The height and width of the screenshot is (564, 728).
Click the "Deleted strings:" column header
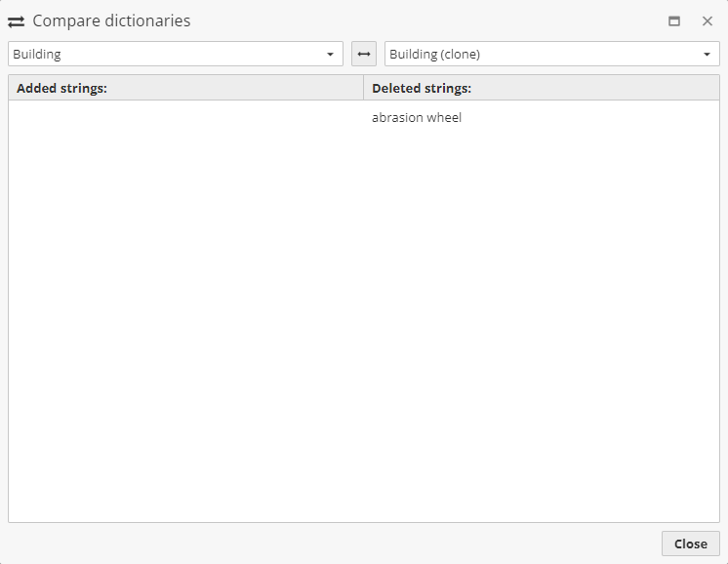tap(422, 88)
